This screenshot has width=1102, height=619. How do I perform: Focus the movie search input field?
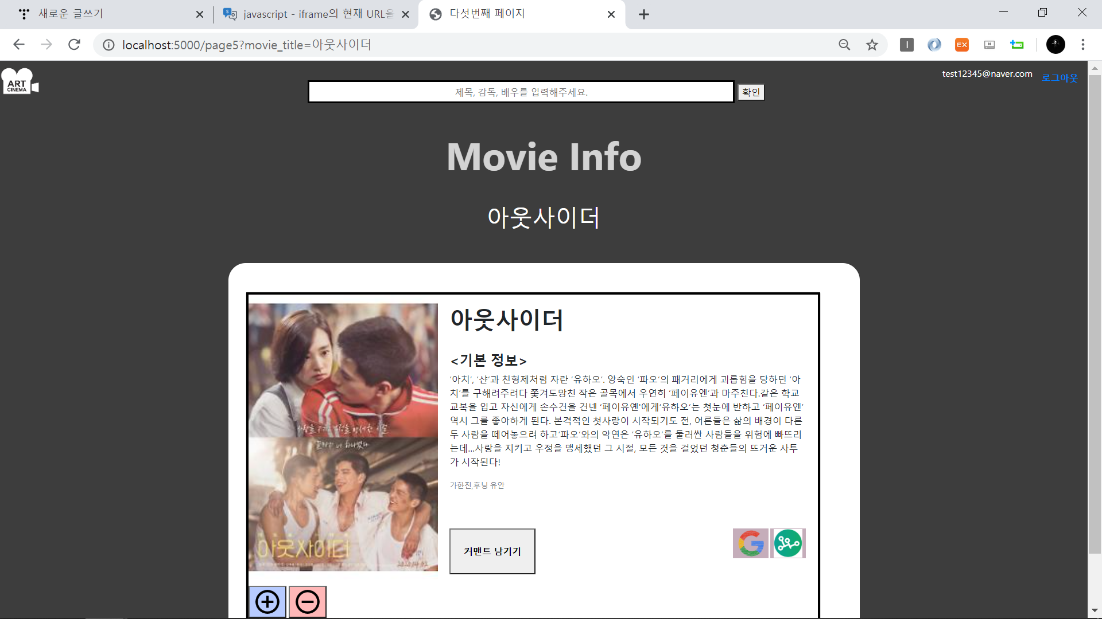tap(521, 92)
